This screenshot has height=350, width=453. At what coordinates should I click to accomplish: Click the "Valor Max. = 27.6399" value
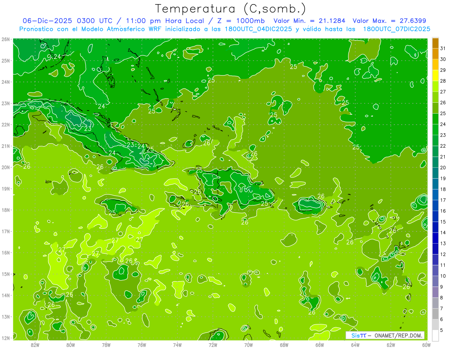389,21
